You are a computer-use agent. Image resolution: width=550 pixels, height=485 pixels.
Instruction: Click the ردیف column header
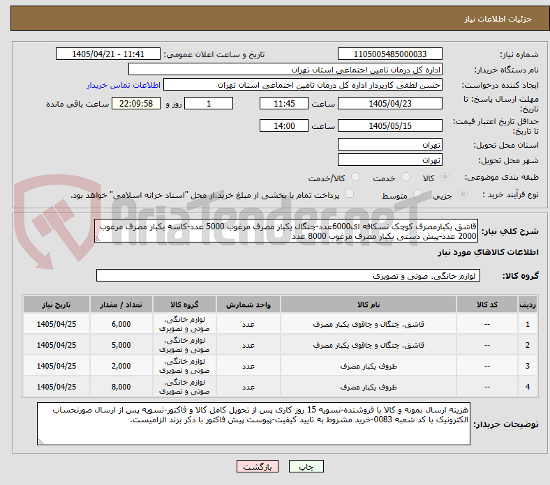(x=527, y=305)
